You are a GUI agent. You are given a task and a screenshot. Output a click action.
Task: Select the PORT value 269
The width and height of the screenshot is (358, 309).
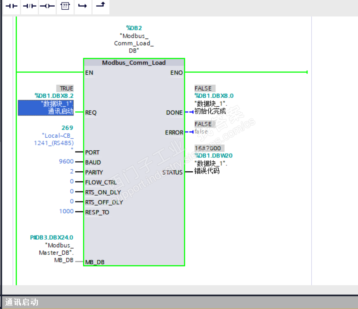[67, 128]
